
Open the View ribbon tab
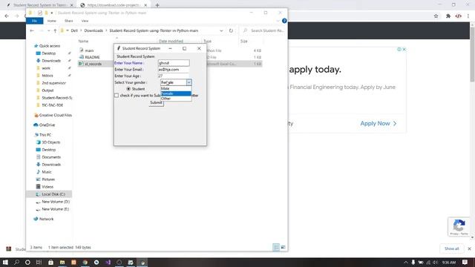85,21
